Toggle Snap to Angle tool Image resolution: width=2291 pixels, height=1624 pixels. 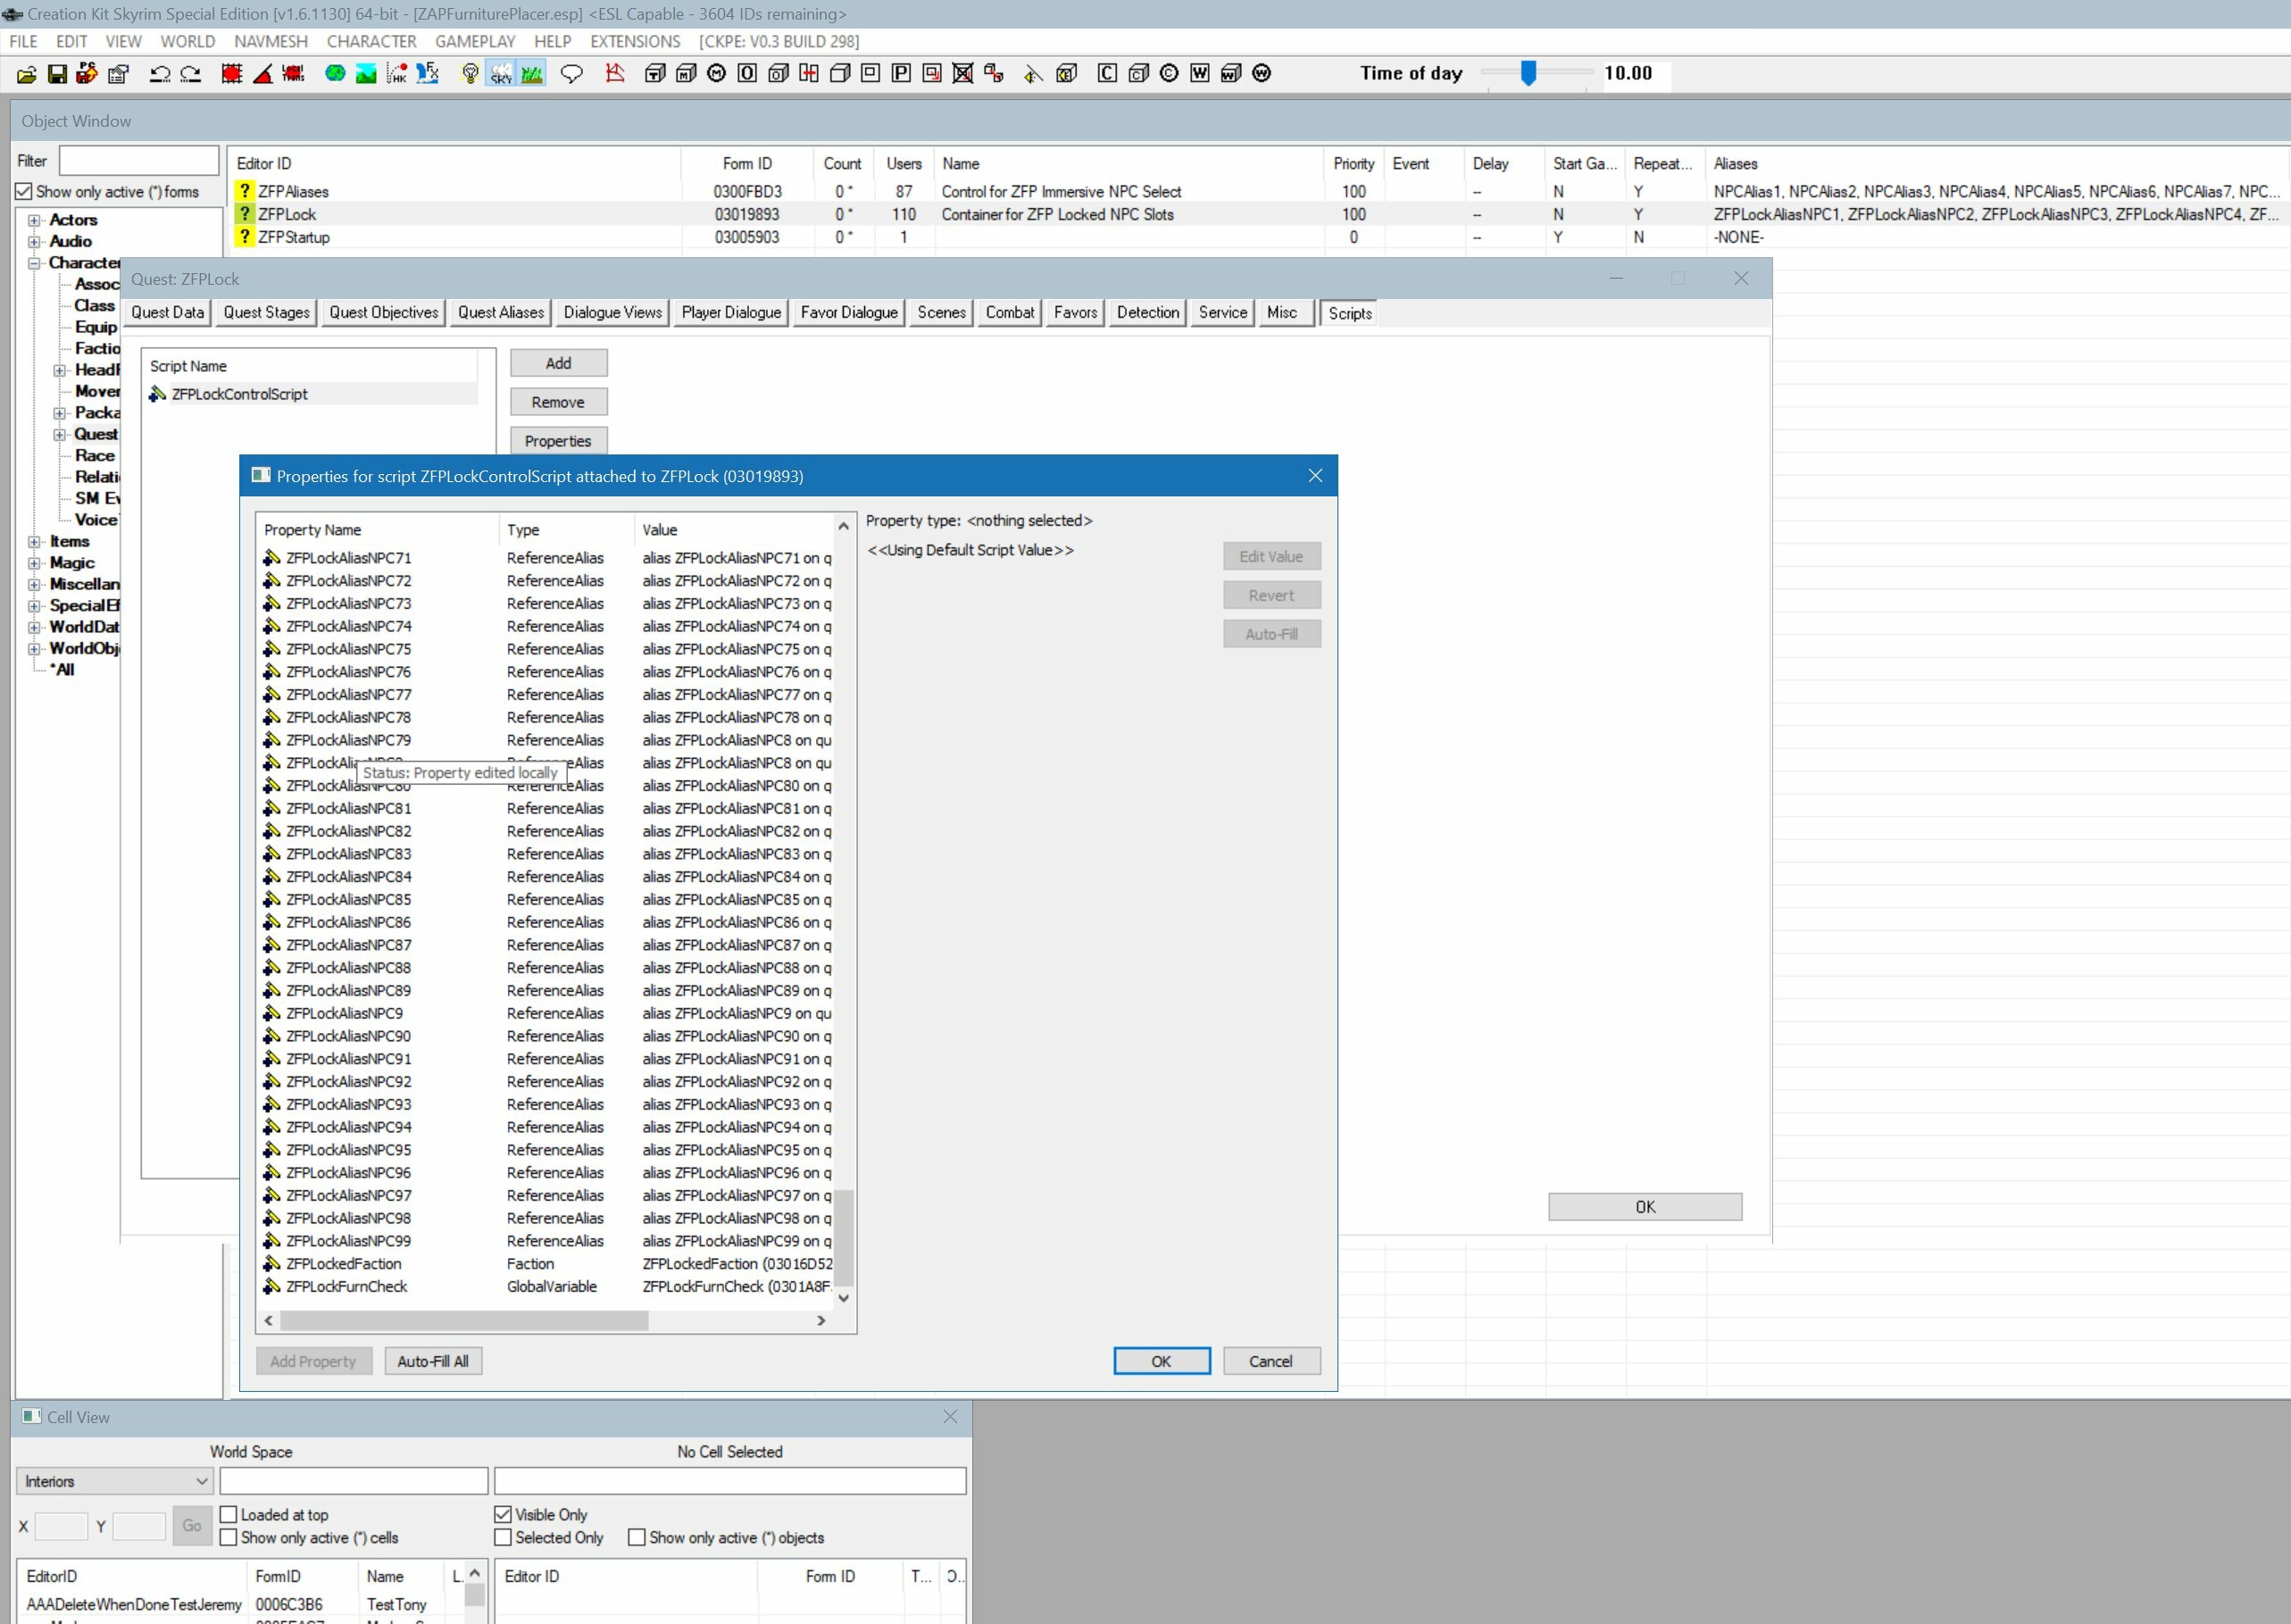pos(262,74)
